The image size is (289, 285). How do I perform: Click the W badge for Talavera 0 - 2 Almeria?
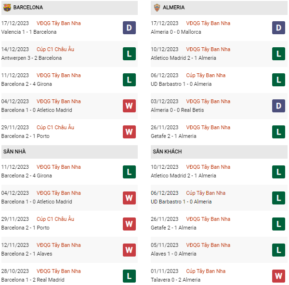[x=278, y=275]
